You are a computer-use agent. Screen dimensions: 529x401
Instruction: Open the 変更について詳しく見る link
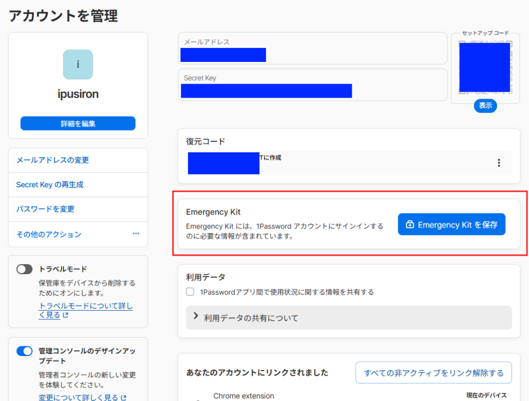pyautogui.click(x=79, y=397)
